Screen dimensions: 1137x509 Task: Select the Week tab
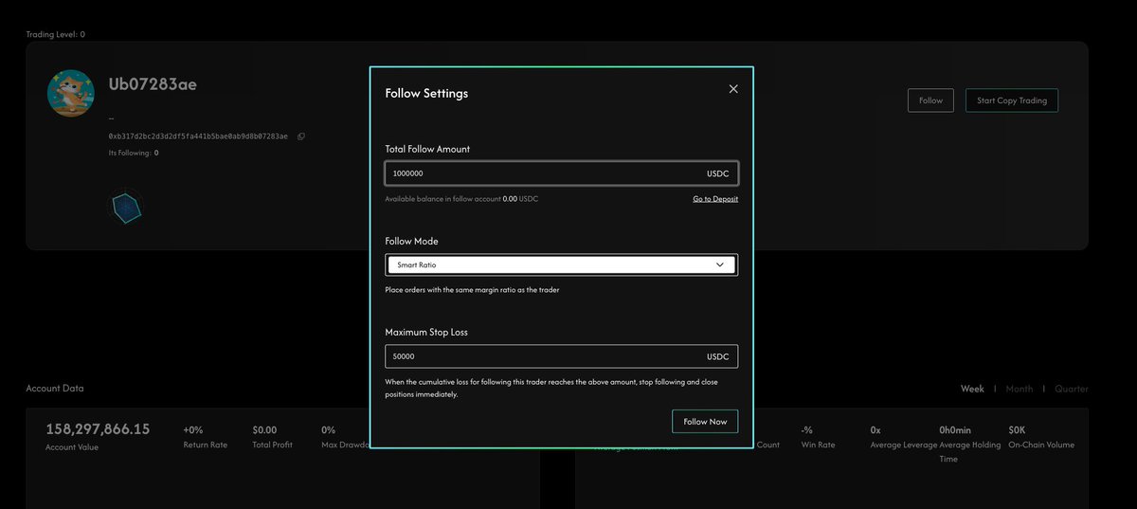point(972,389)
